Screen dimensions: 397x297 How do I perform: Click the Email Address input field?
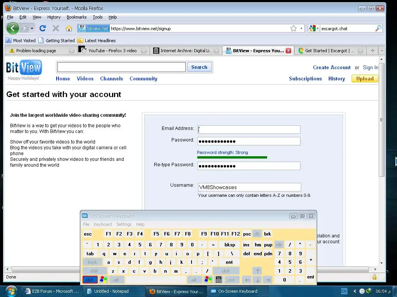[249, 130]
